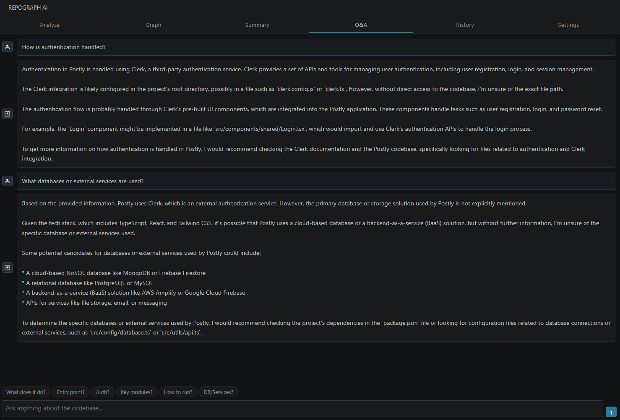Switch to the Graph tab
This screenshot has width=620, height=420.
click(153, 25)
